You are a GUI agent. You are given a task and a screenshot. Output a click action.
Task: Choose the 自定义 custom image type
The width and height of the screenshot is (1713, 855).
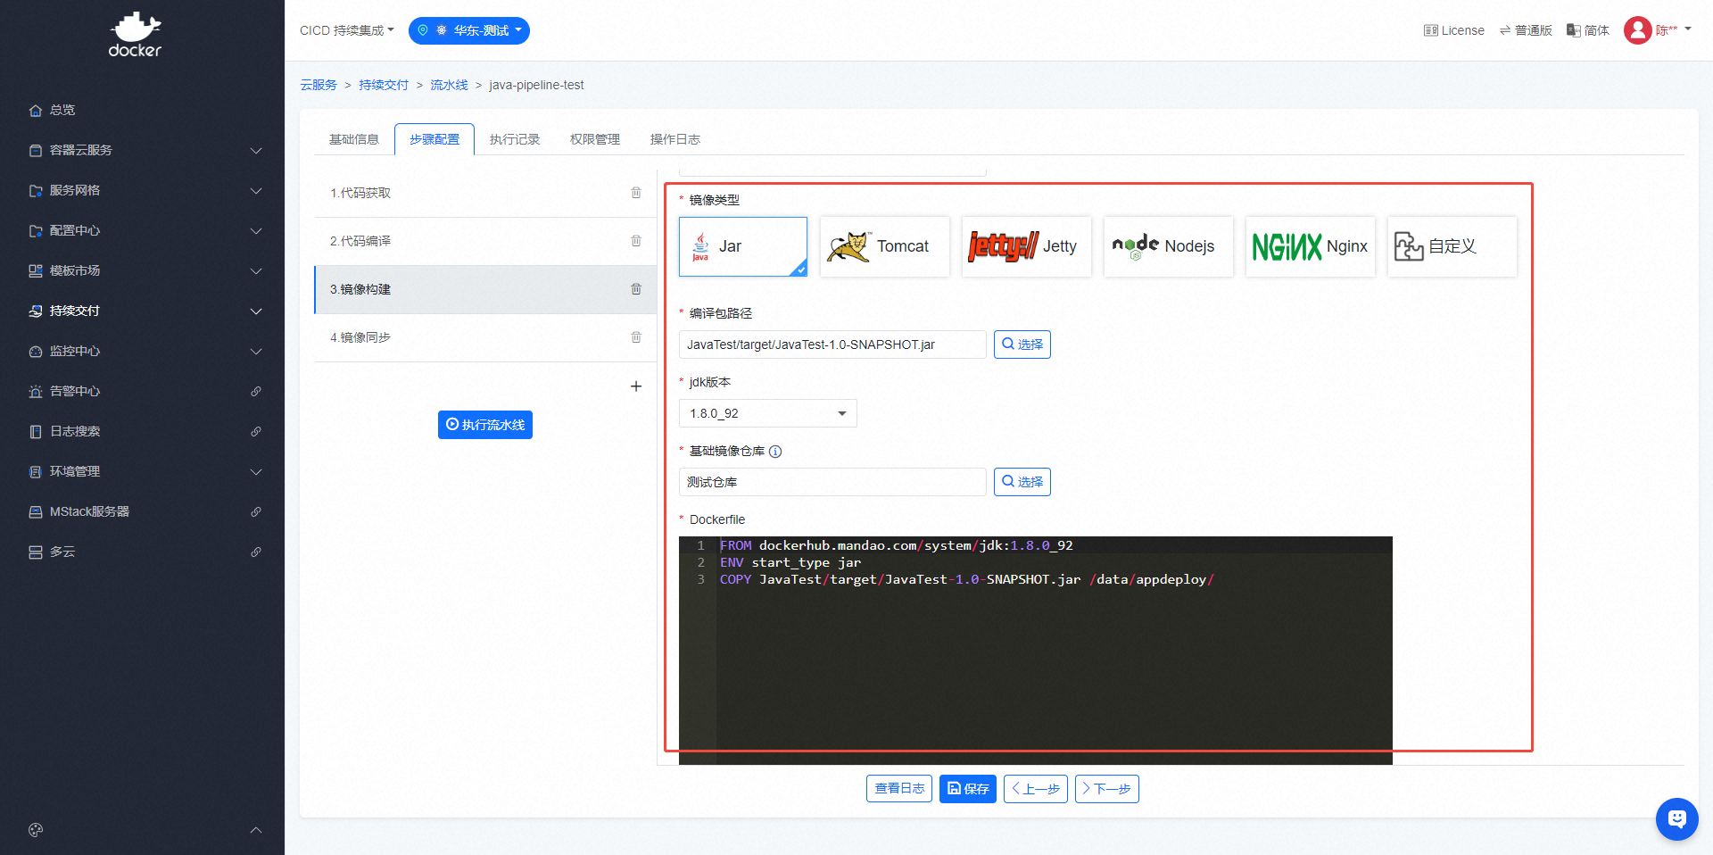(x=1452, y=246)
